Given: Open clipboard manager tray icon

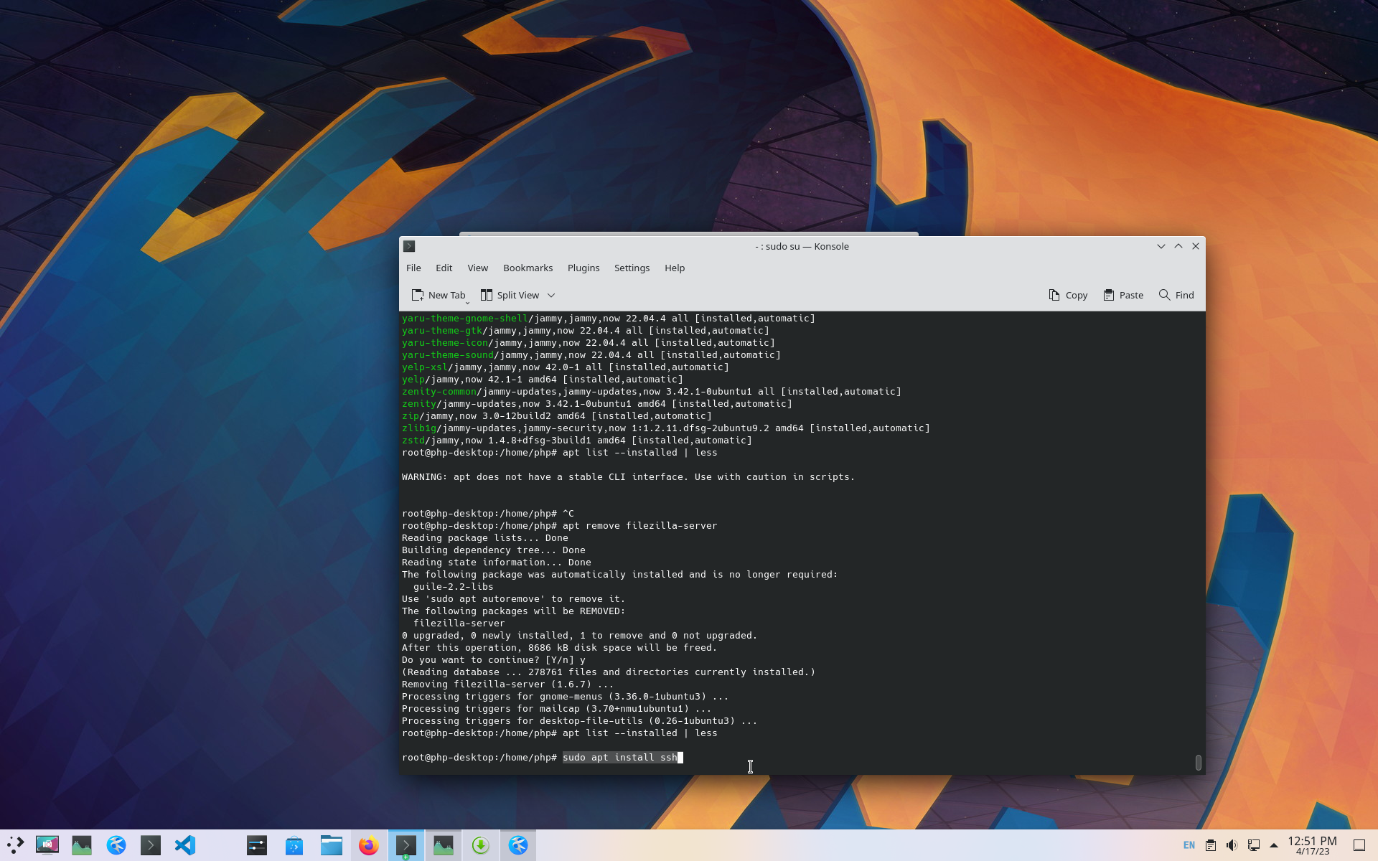Looking at the screenshot, I should [1211, 845].
